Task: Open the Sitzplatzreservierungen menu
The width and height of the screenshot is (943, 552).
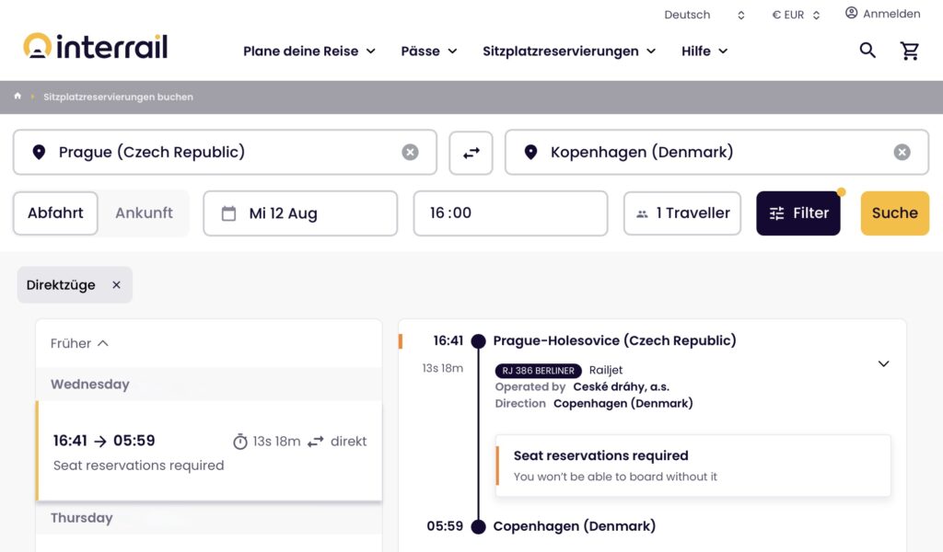Action: coord(569,52)
